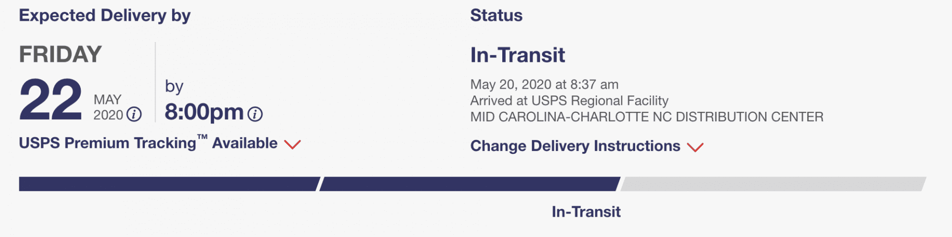Click the info icon next to 8:00pm
Screen dimensions: 952x237
point(255,114)
